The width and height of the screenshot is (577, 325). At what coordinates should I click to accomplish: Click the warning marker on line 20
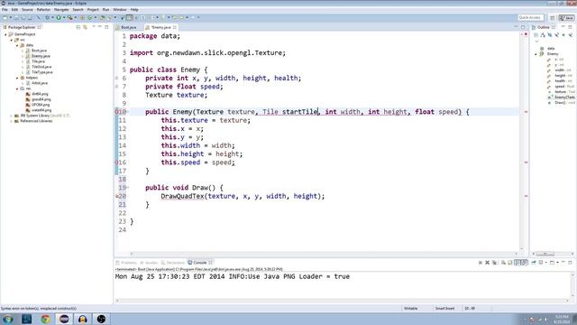(x=117, y=196)
